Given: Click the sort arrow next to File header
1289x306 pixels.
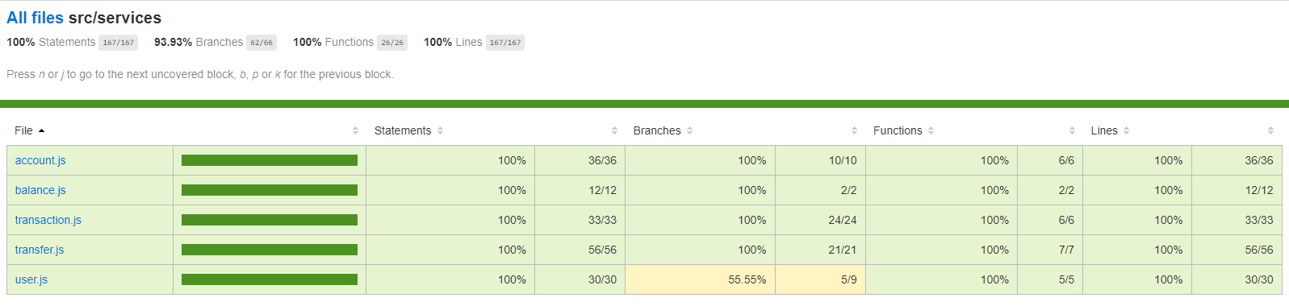Looking at the screenshot, I should pos(41,130).
